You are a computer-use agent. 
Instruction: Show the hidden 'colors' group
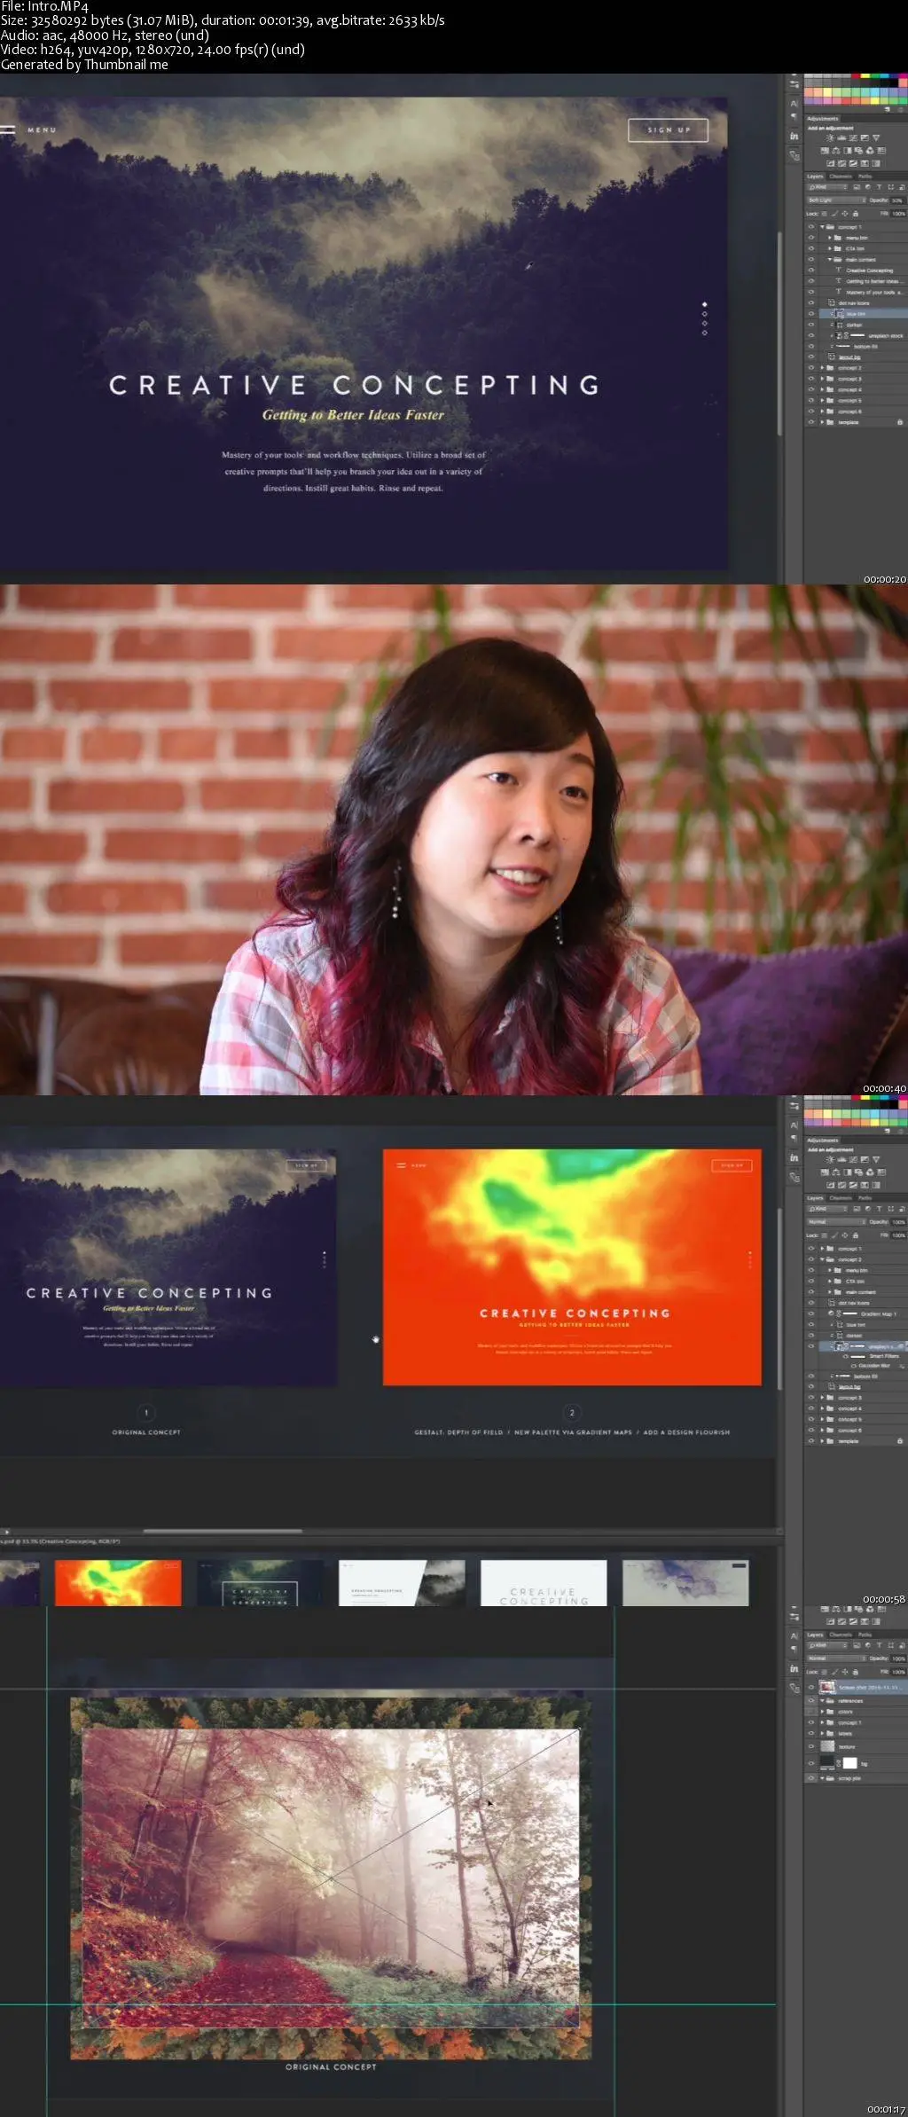(811, 1712)
